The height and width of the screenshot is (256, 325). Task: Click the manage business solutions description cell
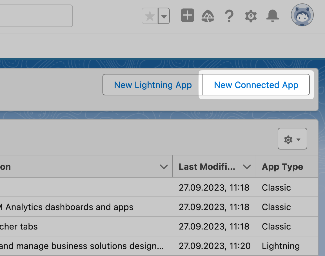(82, 246)
